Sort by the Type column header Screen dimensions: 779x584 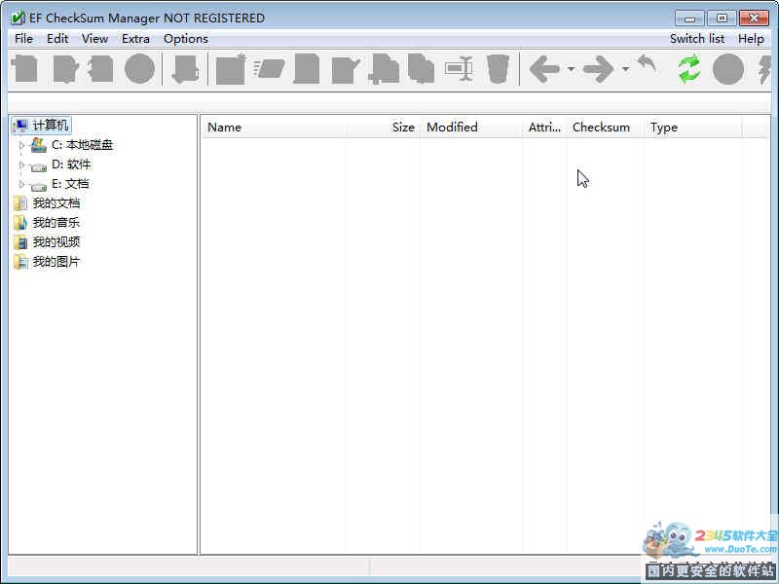click(693, 128)
